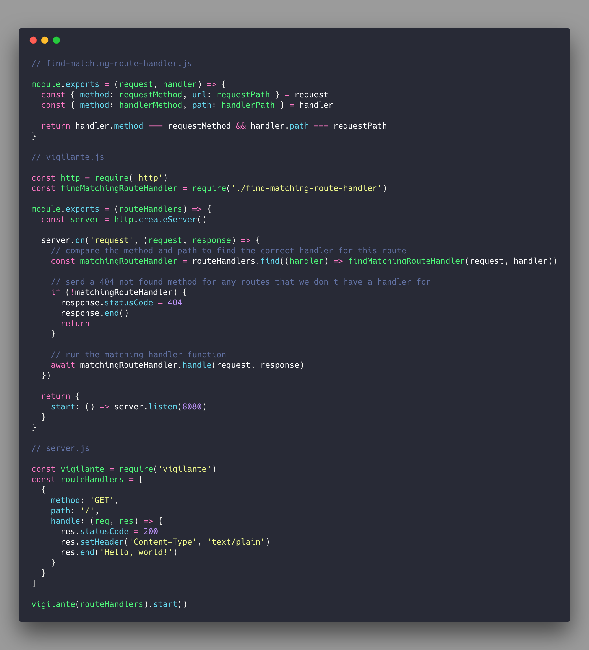589x650 pixels.
Task: Click the 'await' keyword
Action: click(63, 365)
